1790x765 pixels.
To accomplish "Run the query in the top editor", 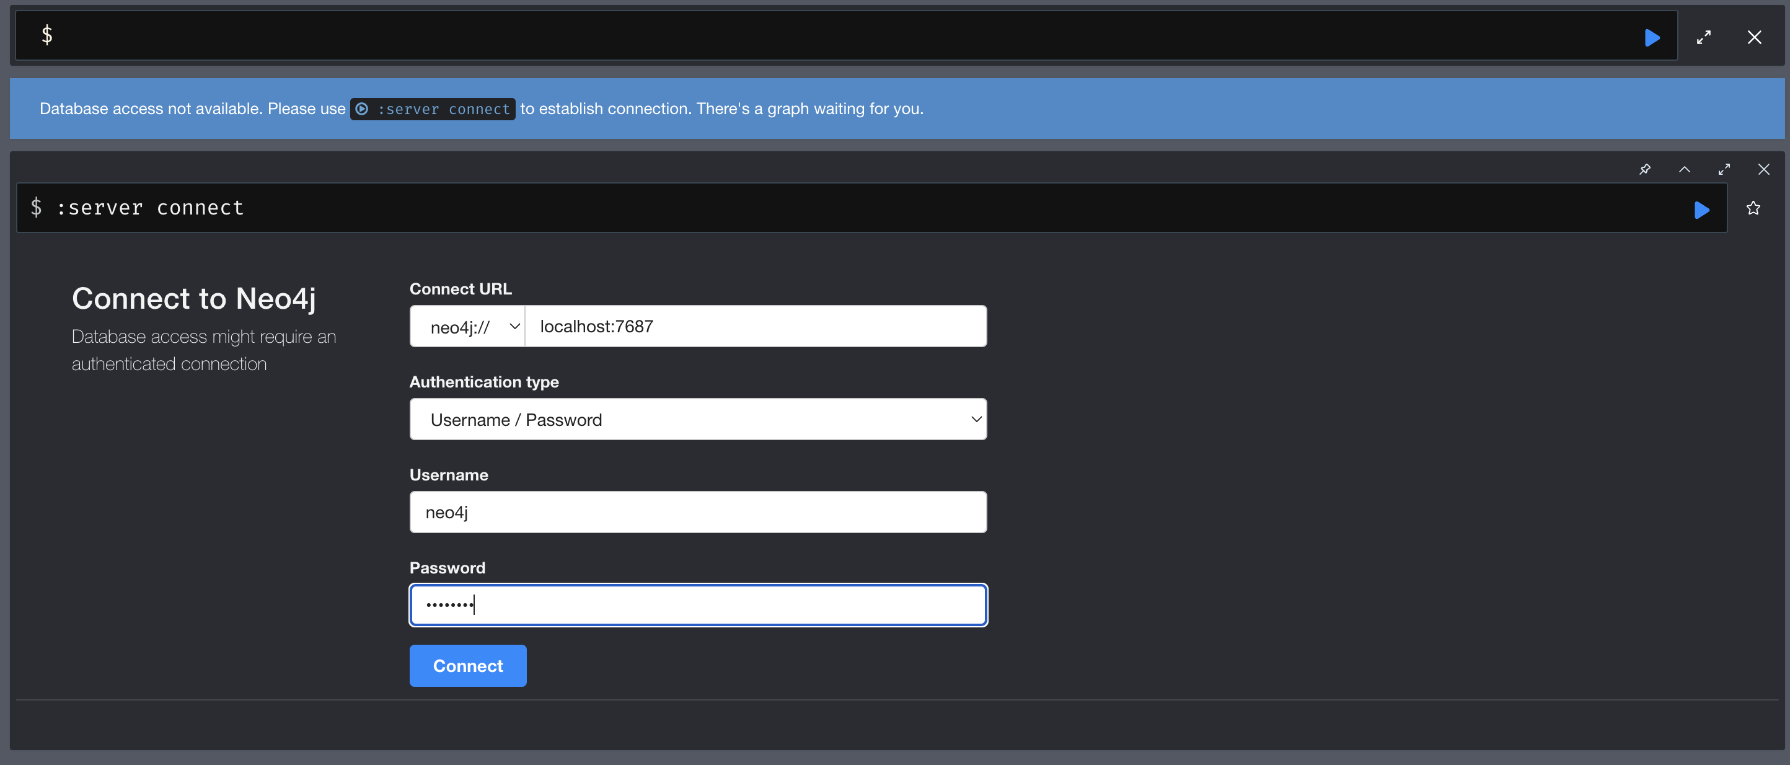I will click(1652, 38).
